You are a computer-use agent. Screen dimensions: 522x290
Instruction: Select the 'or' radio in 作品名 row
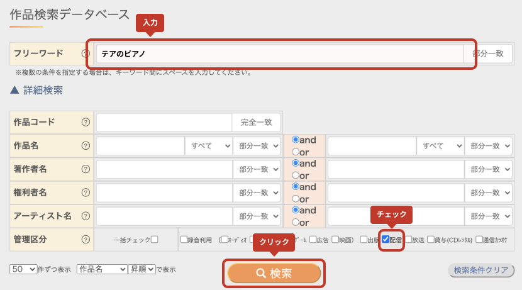296,152
